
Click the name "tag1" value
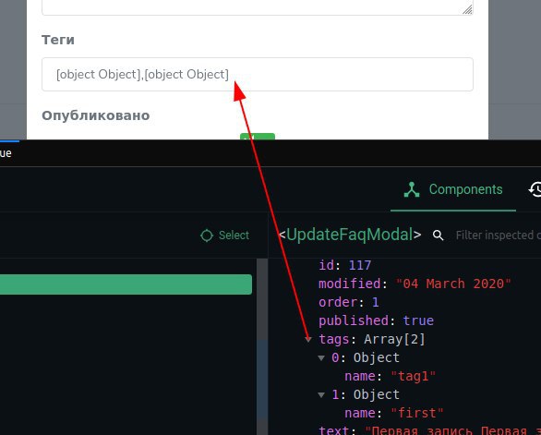coord(414,376)
